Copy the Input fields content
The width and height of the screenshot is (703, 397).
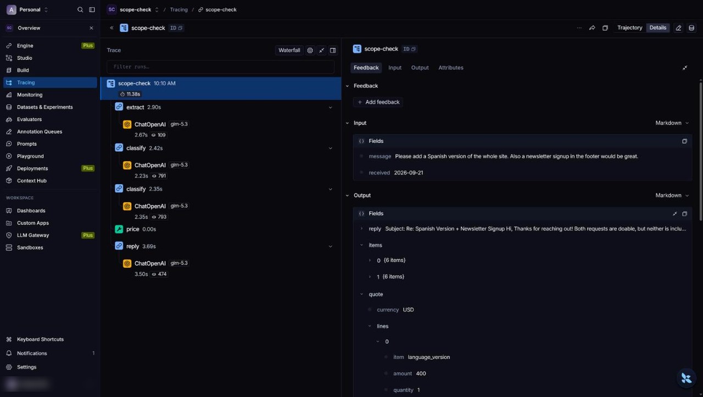pos(684,141)
